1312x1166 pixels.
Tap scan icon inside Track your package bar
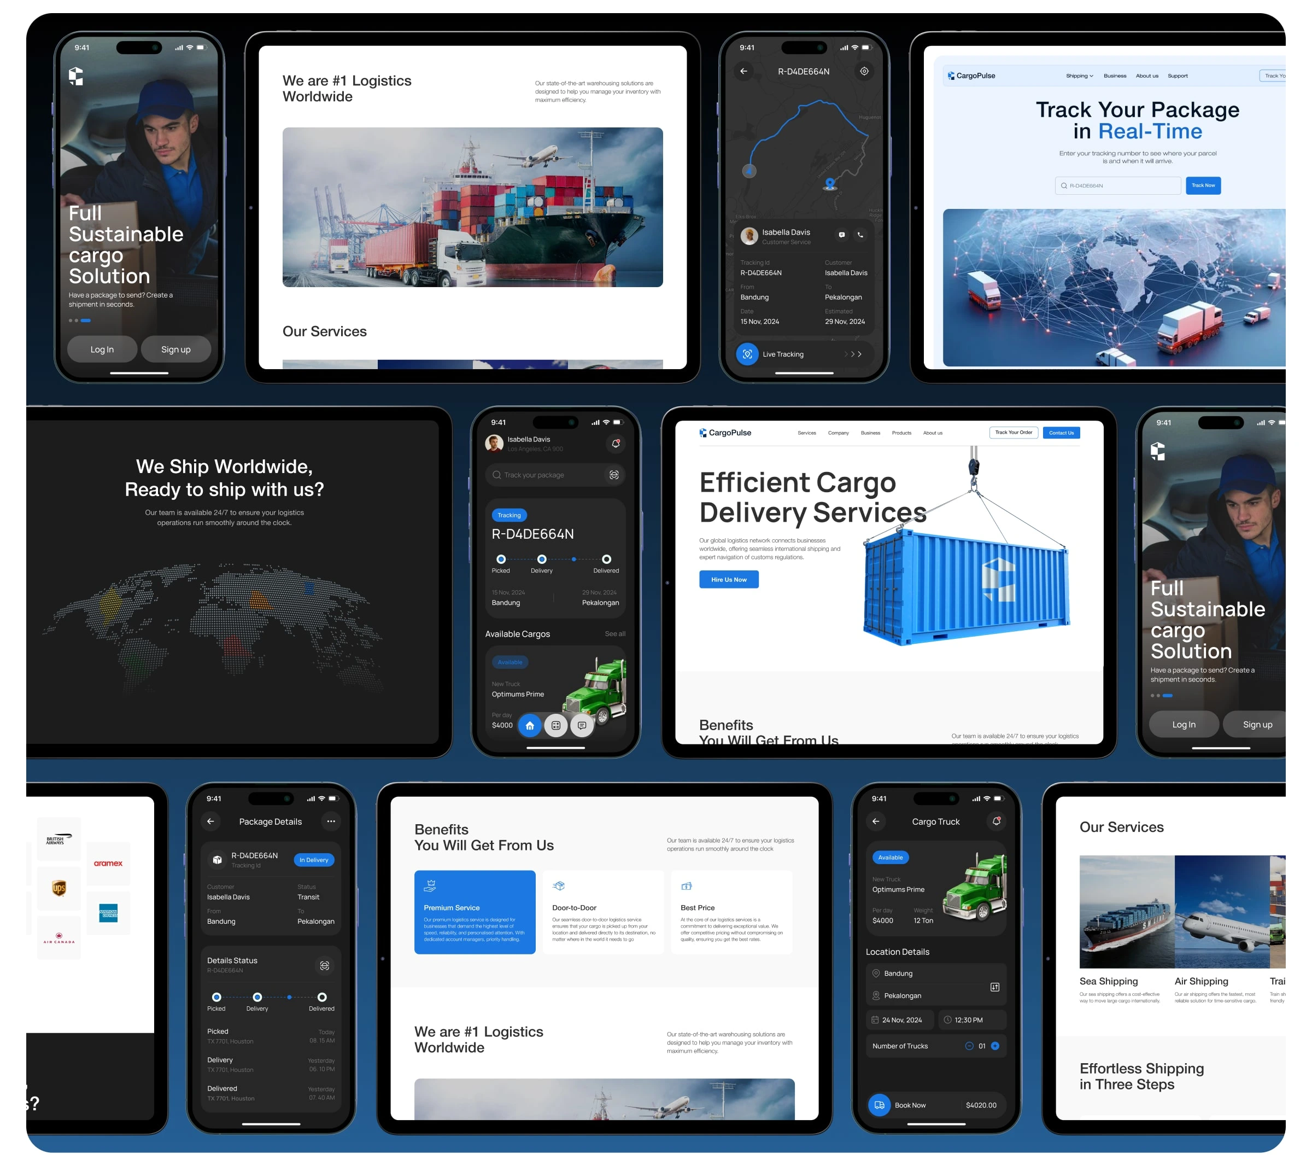click(x=614, y=475)
